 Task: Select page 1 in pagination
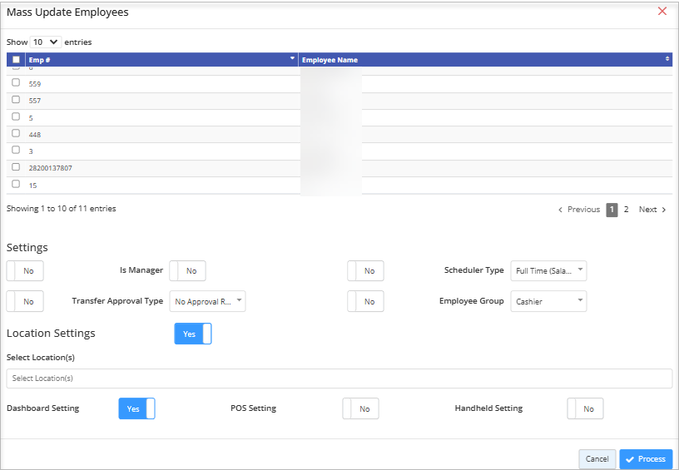click(612, 210)
